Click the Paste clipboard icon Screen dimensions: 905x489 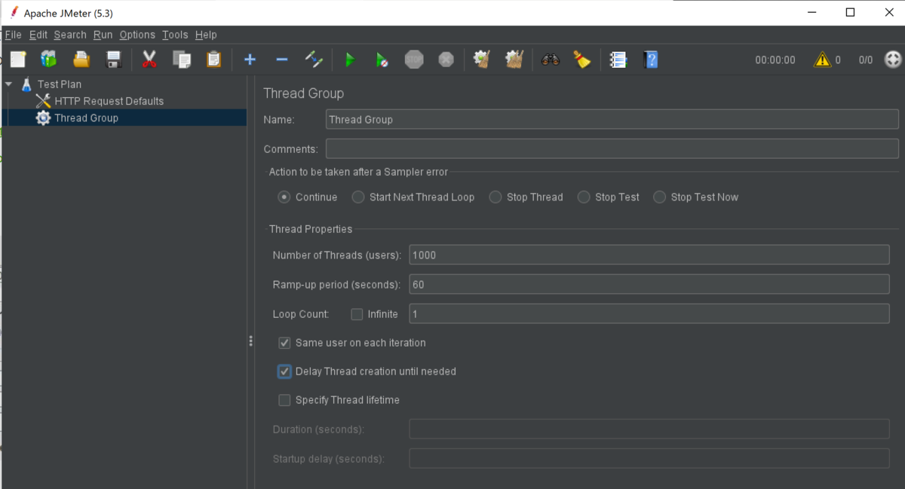(x=214, y=60)
